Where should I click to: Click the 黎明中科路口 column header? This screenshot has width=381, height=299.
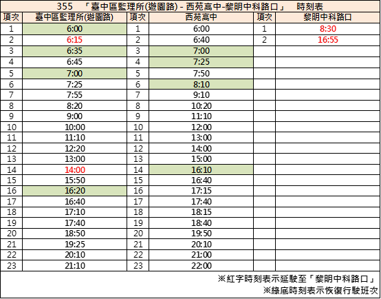pyautogui.click(x=328, y=17)
